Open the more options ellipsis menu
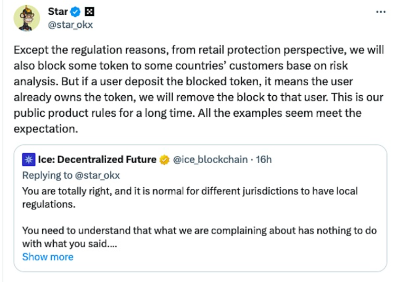 [381, 11]
